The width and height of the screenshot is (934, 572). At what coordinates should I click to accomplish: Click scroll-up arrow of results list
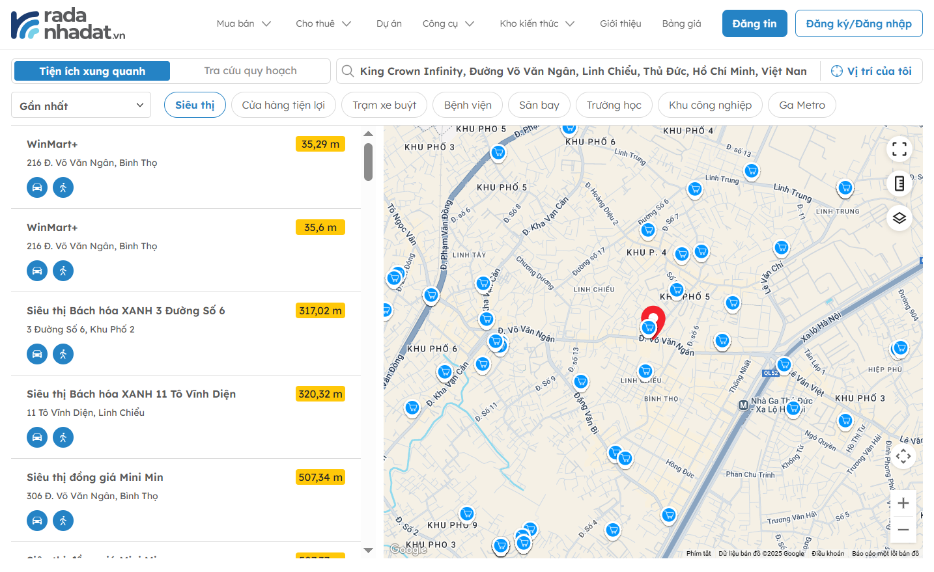[x=368, y=133]
